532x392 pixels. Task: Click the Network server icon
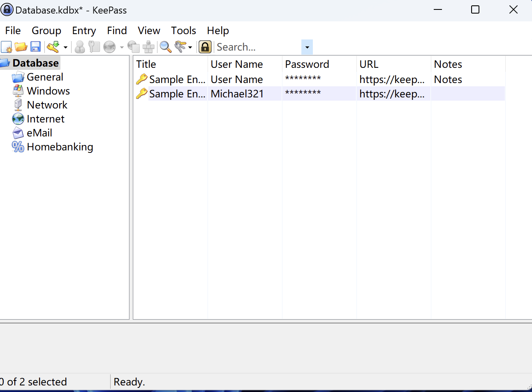coord(18,105)
